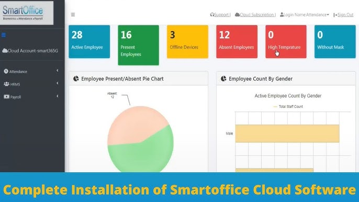Viewport: 359px width, 202px height.
Task: Open the Payroll sidebar menu
Action: tap(31, 97)
